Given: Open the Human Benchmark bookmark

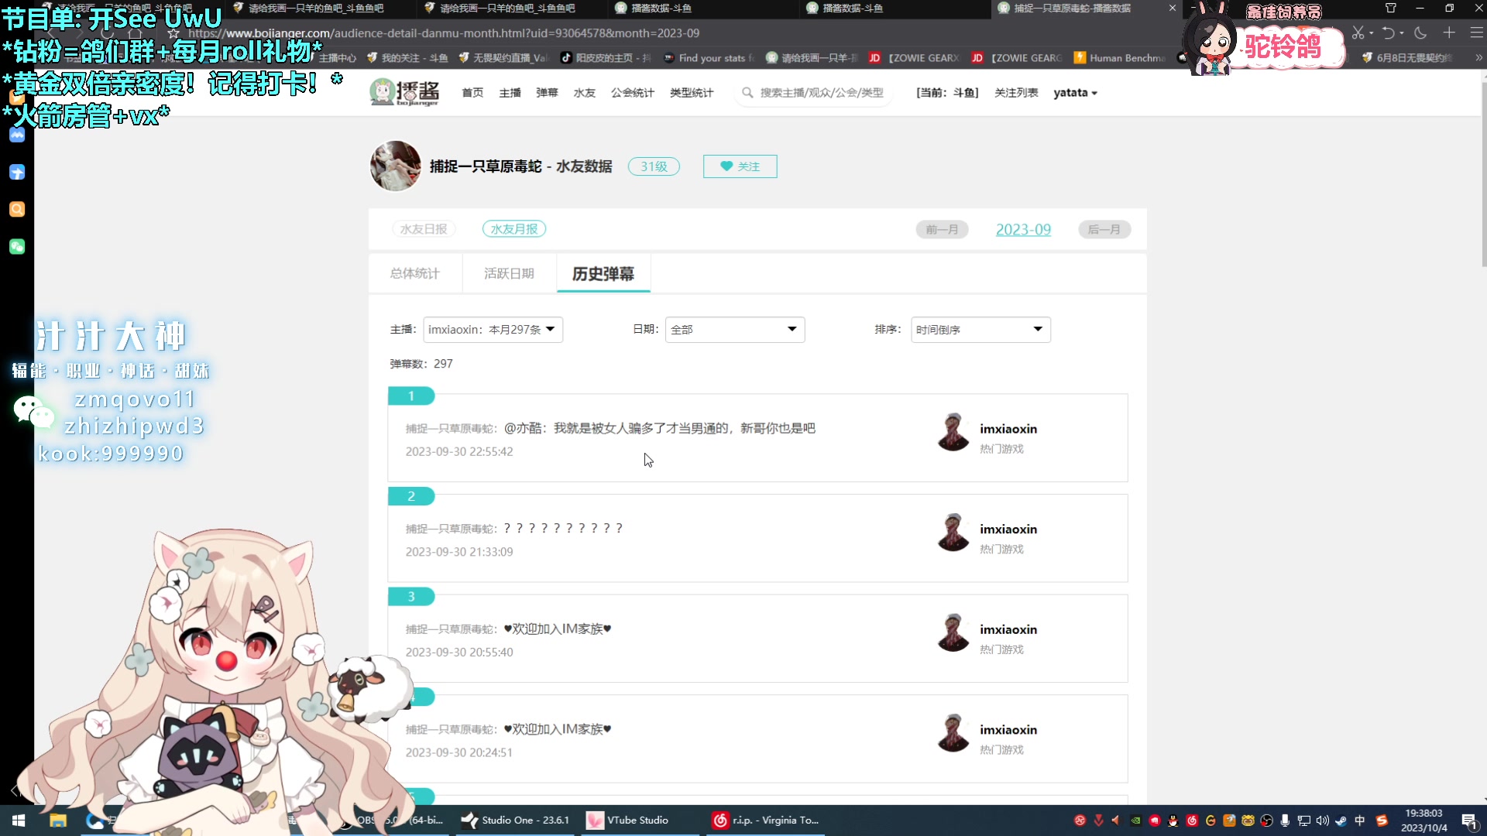Looking at the screenshot, I should [1119, 58].
